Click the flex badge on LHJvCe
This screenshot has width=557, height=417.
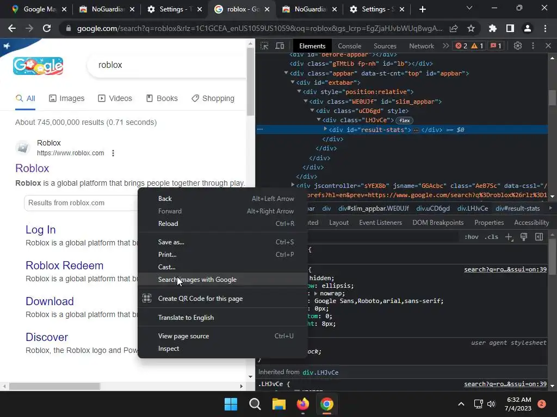coord(404,121)
